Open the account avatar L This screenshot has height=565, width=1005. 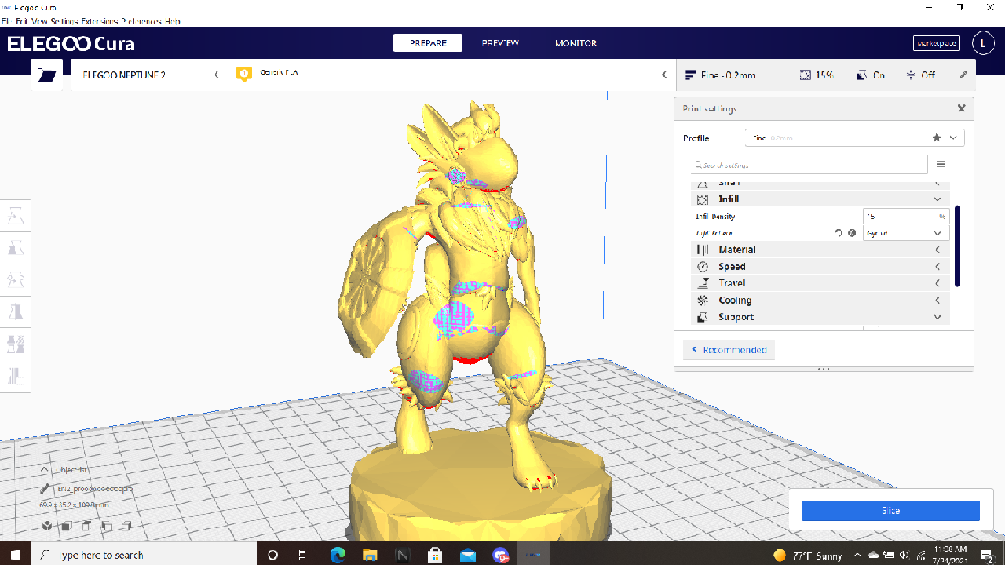tap(983, 43)
